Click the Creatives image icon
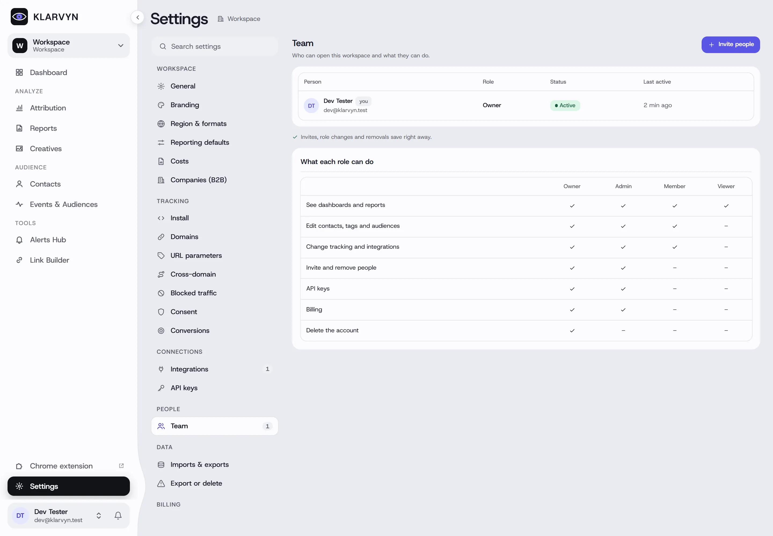 pos(20,148)
